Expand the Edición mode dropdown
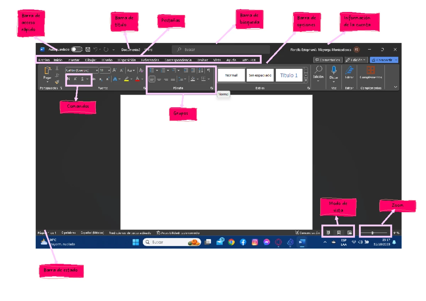426x301 pixels. pos(356,60)
